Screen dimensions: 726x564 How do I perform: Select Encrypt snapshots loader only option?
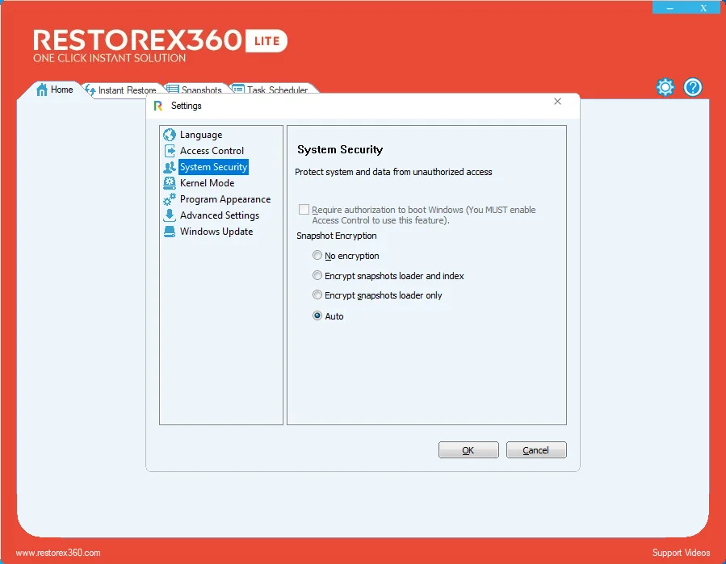point(317,295)
